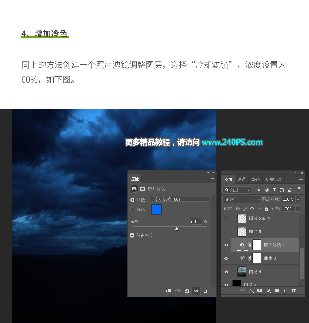309x323 pixels.
Task: Select the filter-by-text-layers icon in Layers panel
Action: click(275, 190)
